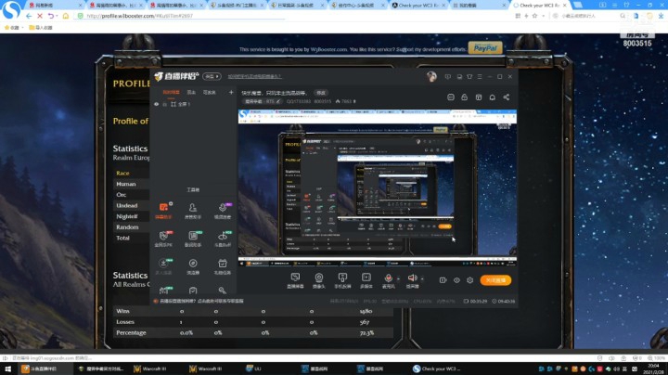Add a phone screen casting source
This screenshot has width=668, height=375.
[x=342, y=280]
